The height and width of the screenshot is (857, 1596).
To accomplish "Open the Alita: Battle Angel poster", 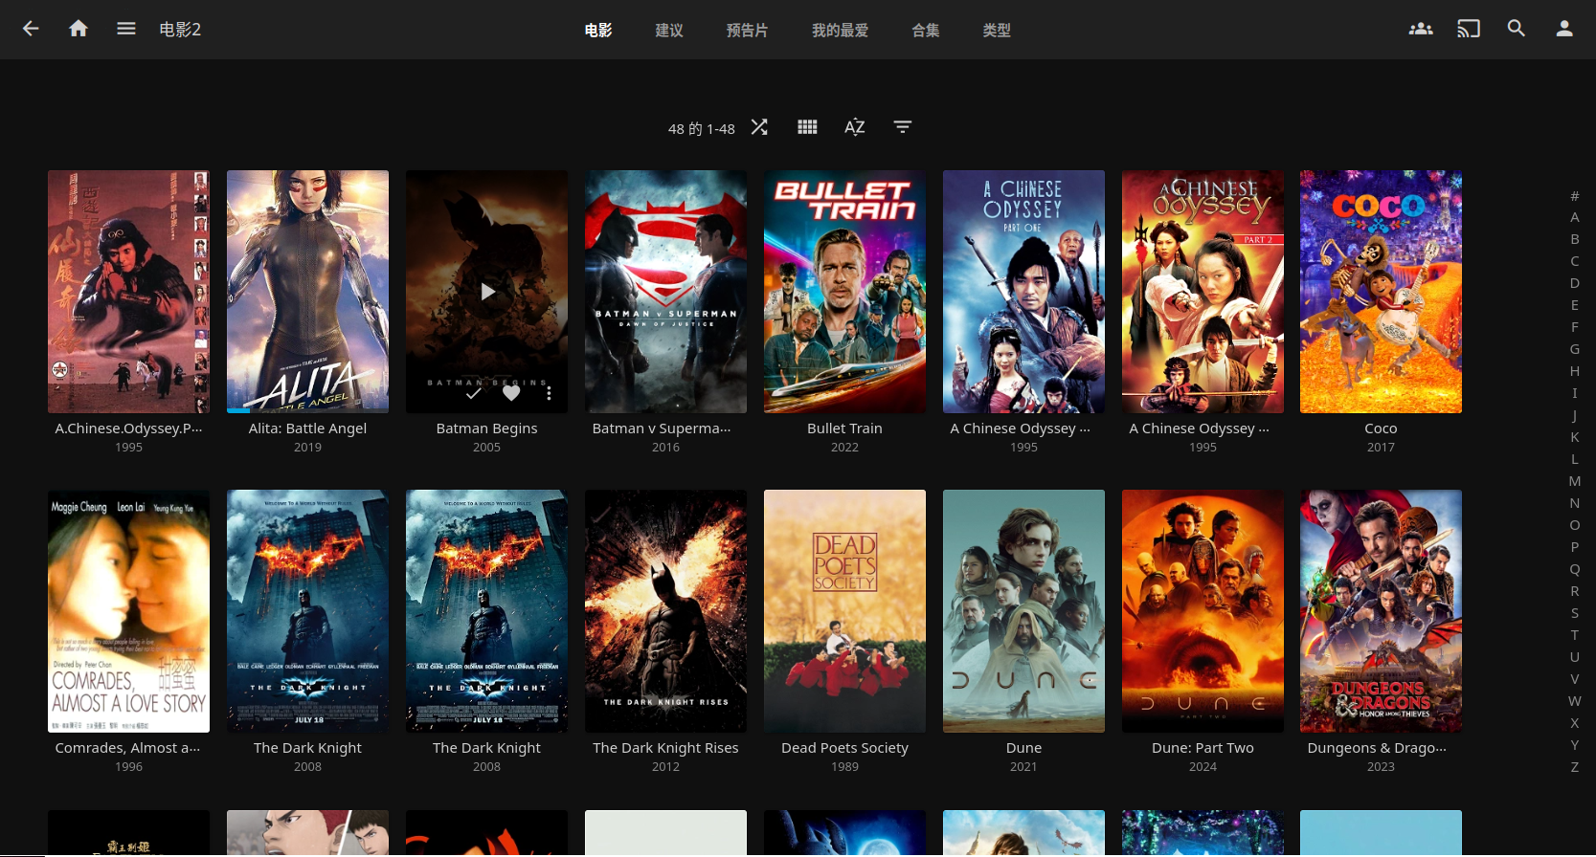I will pyautogui.click(x=307, y=292).
